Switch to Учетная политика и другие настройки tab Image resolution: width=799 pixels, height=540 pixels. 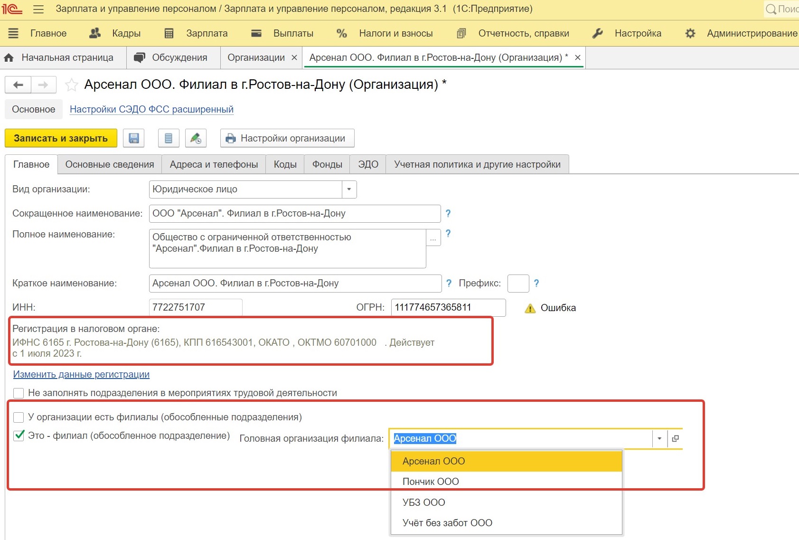[x=477, y=164]
